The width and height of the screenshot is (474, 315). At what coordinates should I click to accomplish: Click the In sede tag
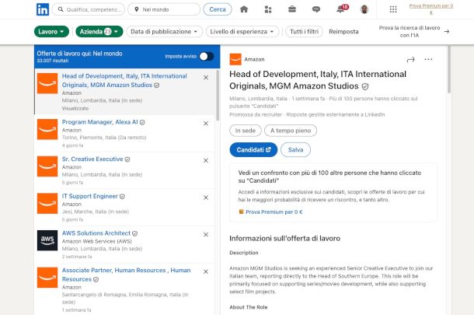tap(246, 131)
